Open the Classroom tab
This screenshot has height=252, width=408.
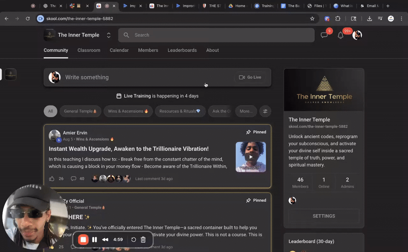point(89,50)
